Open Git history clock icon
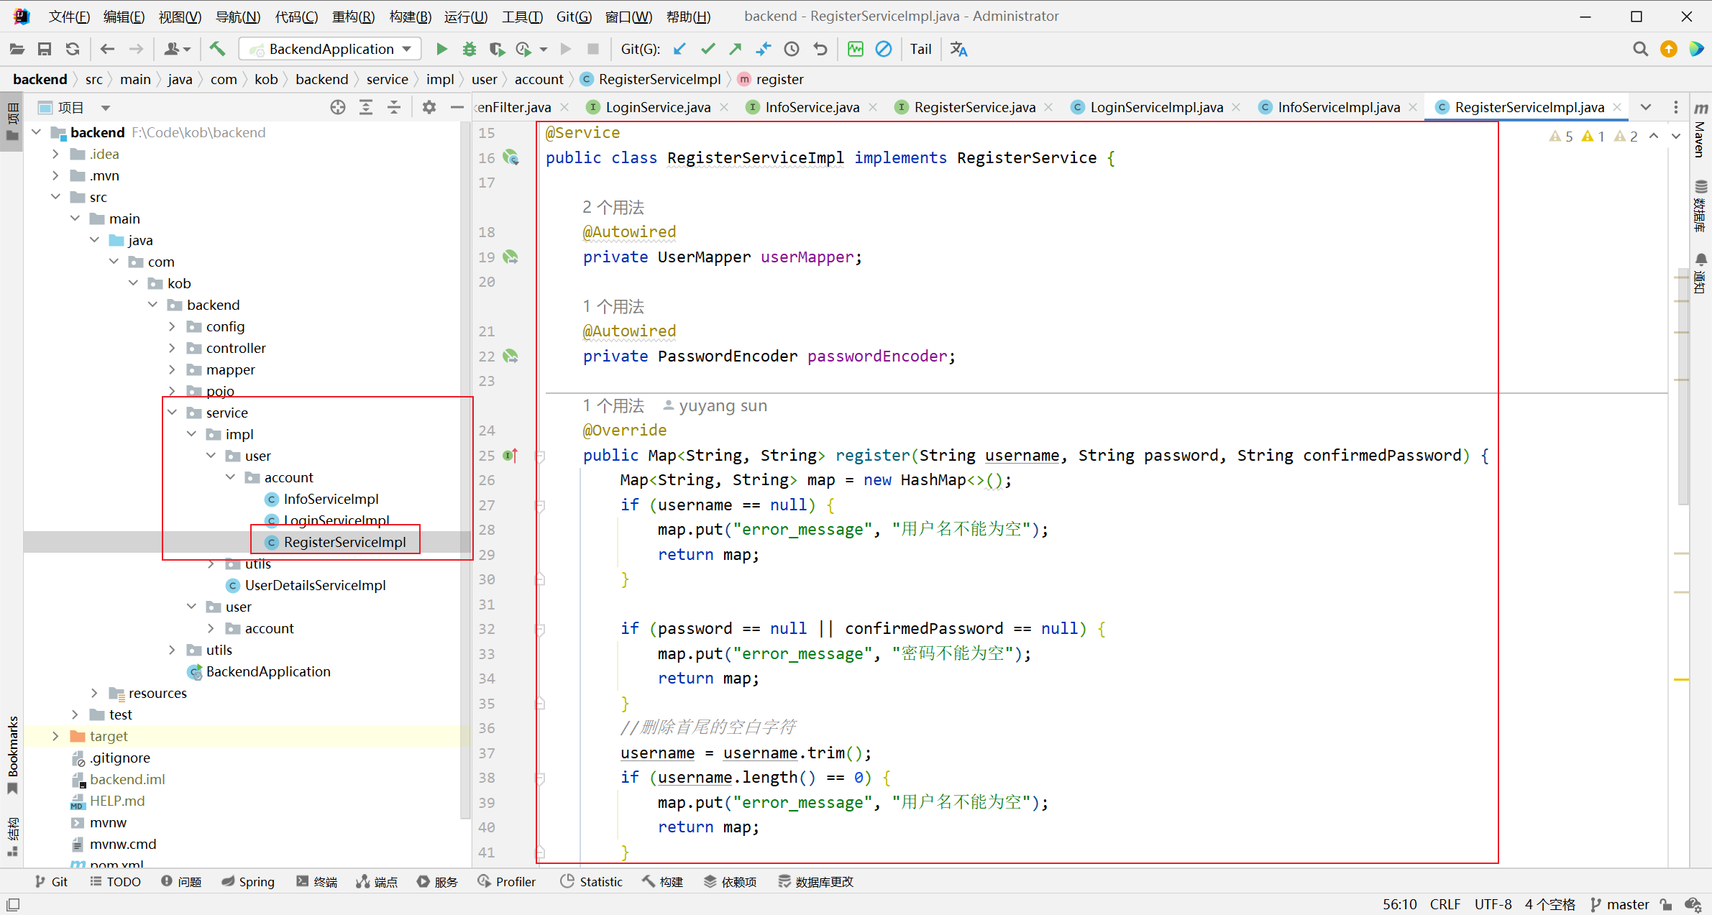This screenshot has width=1712, height=915. click(x=792, y=49)
